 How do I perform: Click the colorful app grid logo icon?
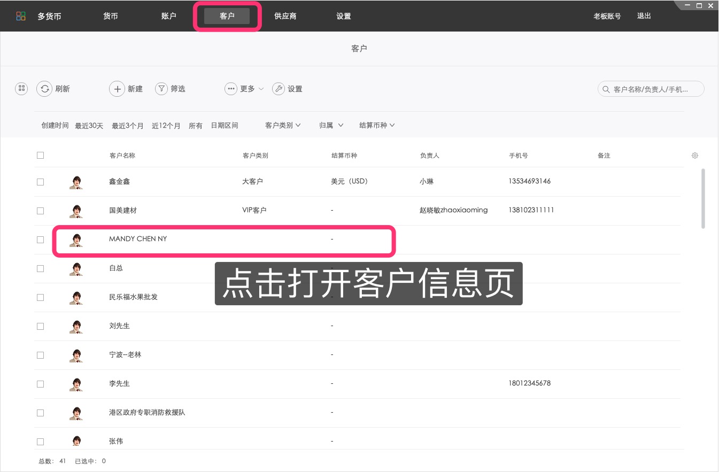[21, 16]
